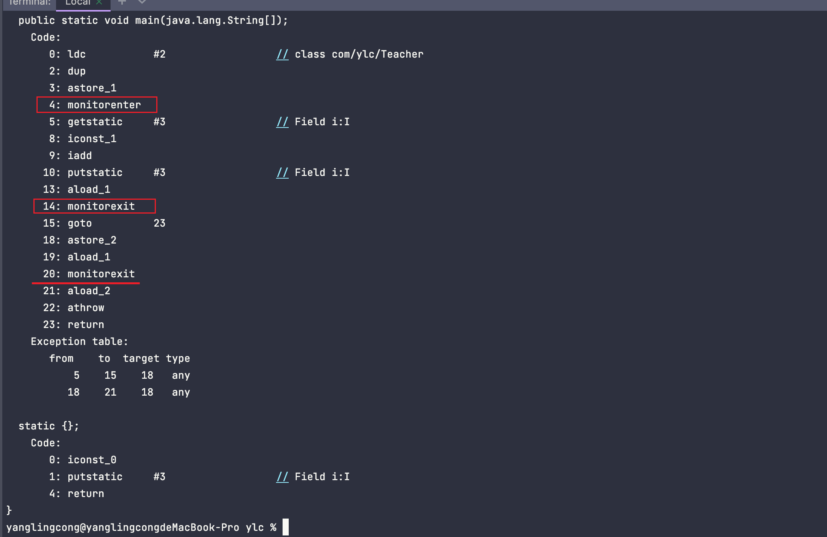Screen dimensions: 827x537
Task: Click the '20: monitorexit' instruction
Action: [x=89, y=274]
